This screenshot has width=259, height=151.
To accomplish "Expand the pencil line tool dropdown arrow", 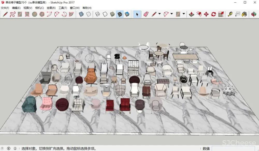I will click(x=160, y=14).
